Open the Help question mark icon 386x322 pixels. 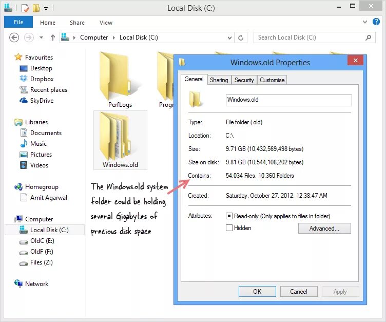pyautogui.click(x=376, y=22)
